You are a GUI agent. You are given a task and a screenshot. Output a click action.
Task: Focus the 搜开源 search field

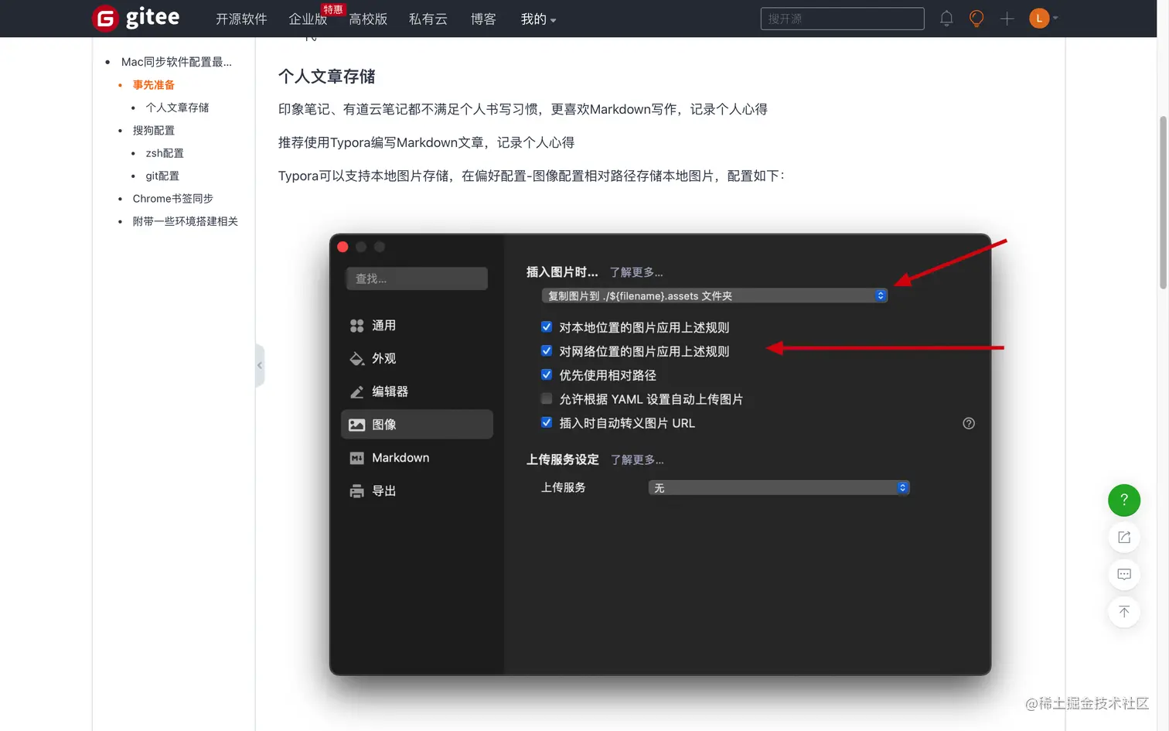click(x=842, y=19)
